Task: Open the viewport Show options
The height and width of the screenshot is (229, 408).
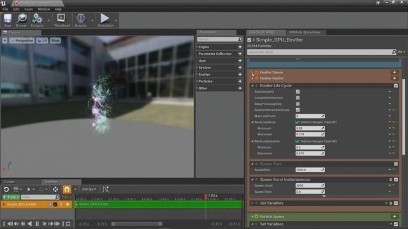Action: (x=55, y=41)
